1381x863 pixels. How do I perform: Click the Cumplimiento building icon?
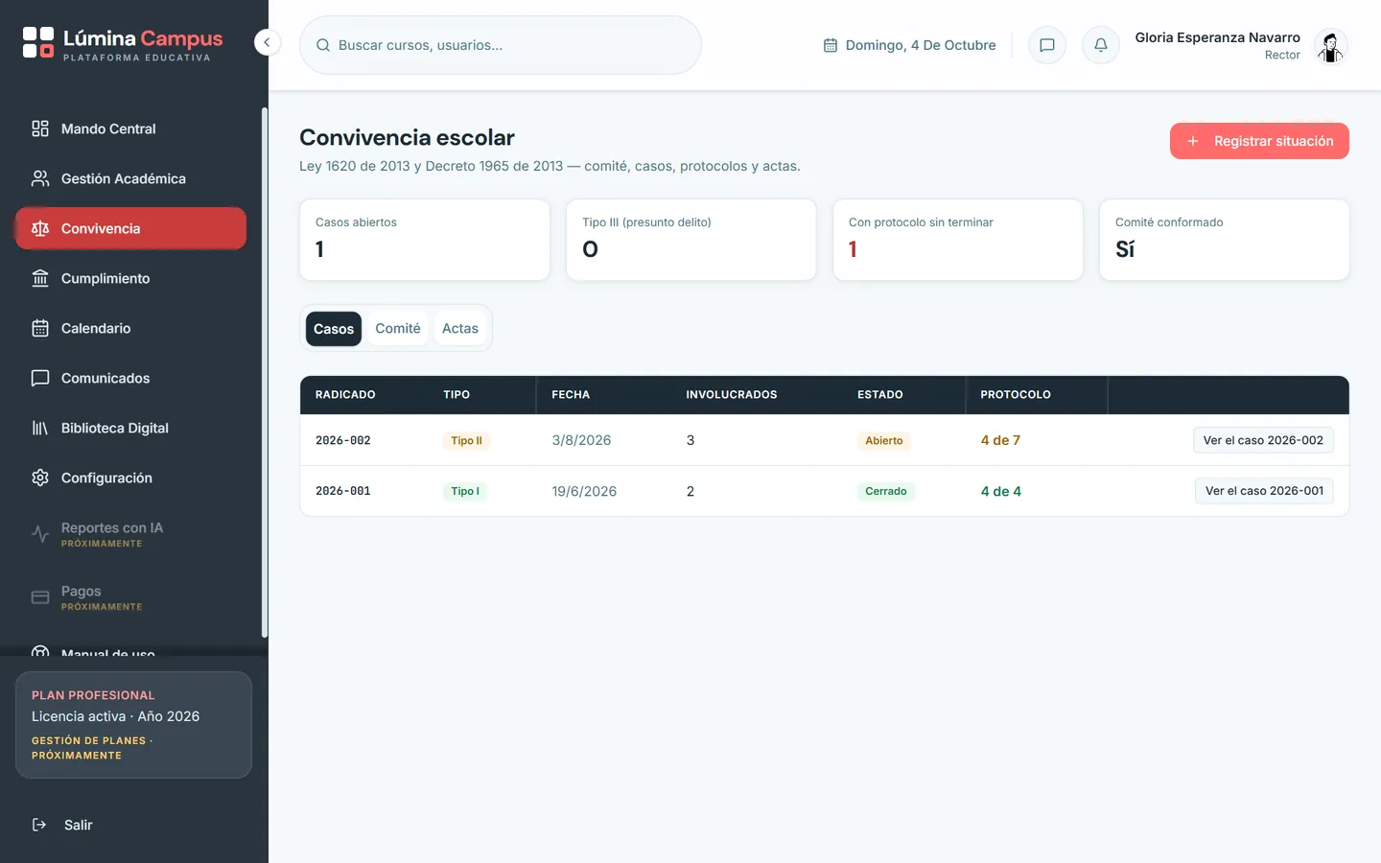pyautogui.click(x=40, y=278)
